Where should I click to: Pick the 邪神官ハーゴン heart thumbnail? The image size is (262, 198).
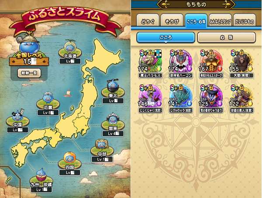(181, 64)
